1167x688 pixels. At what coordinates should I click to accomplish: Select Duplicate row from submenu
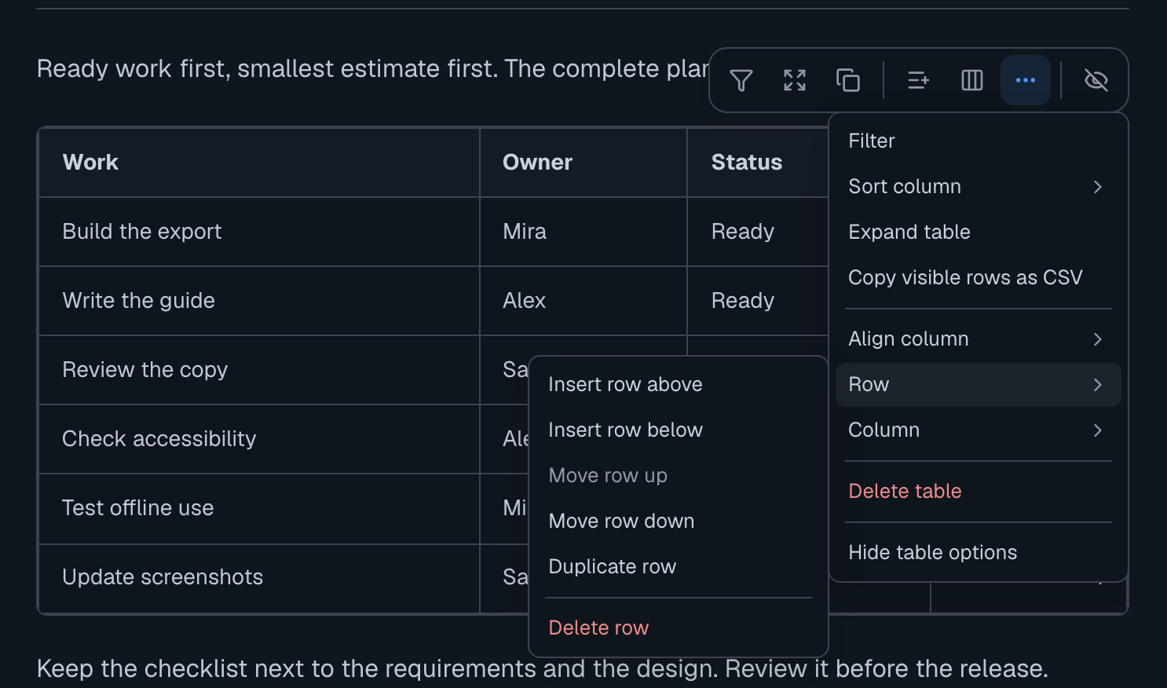point(679,567)
